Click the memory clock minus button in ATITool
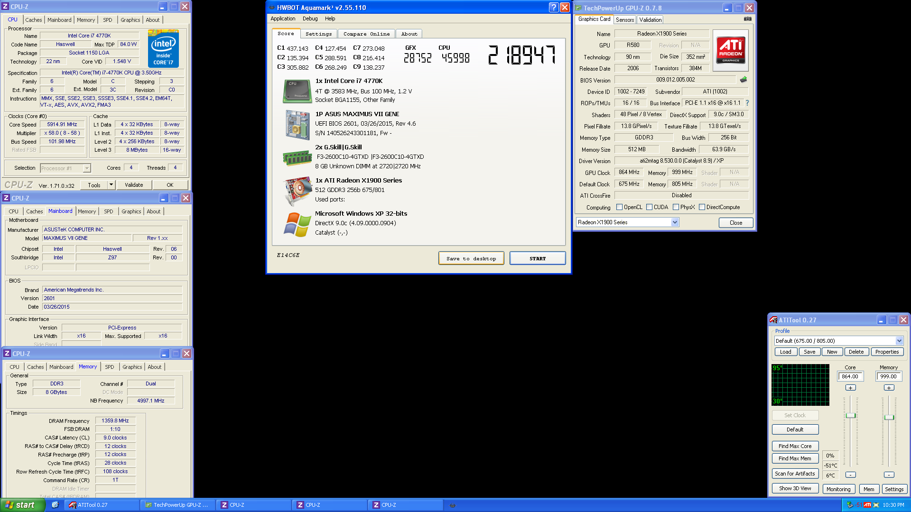The image size is (911, 512). pyautogui.click(x=889, y=475)
